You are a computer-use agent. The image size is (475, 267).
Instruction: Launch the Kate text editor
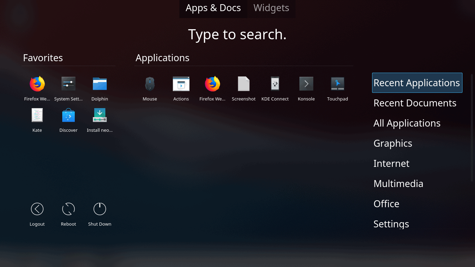(x=37, y=115)
